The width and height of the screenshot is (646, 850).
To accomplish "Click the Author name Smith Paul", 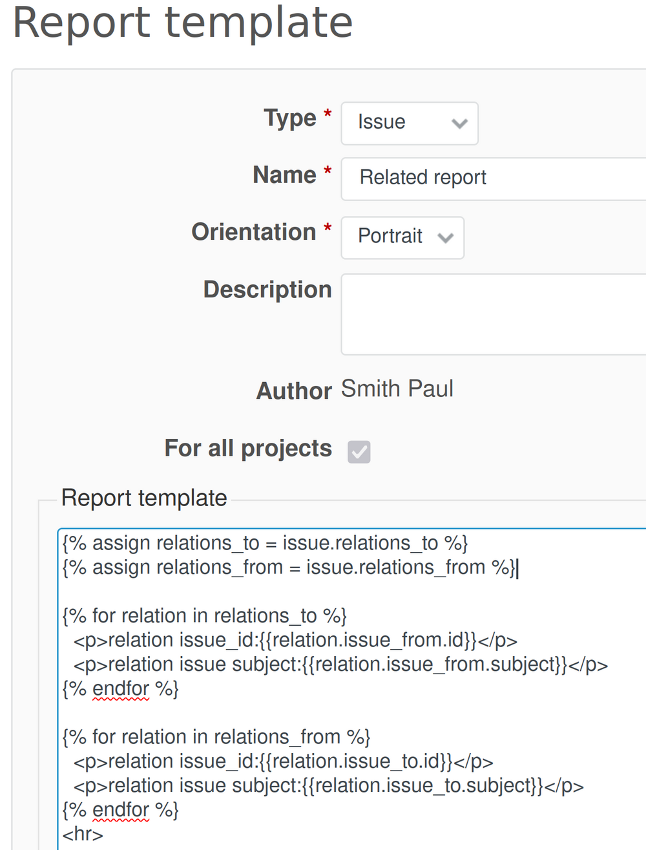I will pyautogui.click(x=397, y=388).
